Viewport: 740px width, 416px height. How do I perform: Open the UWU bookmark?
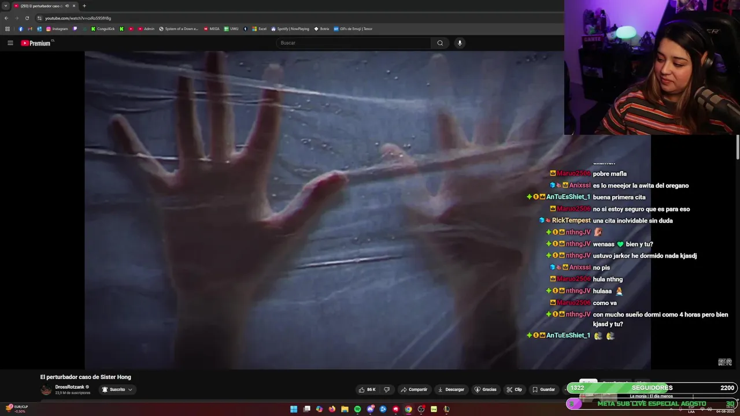(231, 28)
